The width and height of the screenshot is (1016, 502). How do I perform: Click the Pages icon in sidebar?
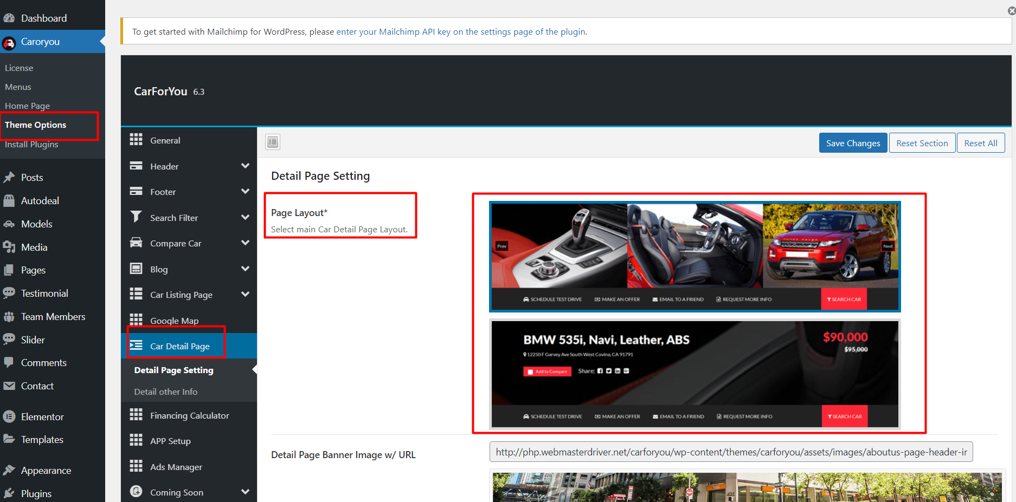click(x=9, y=270)
